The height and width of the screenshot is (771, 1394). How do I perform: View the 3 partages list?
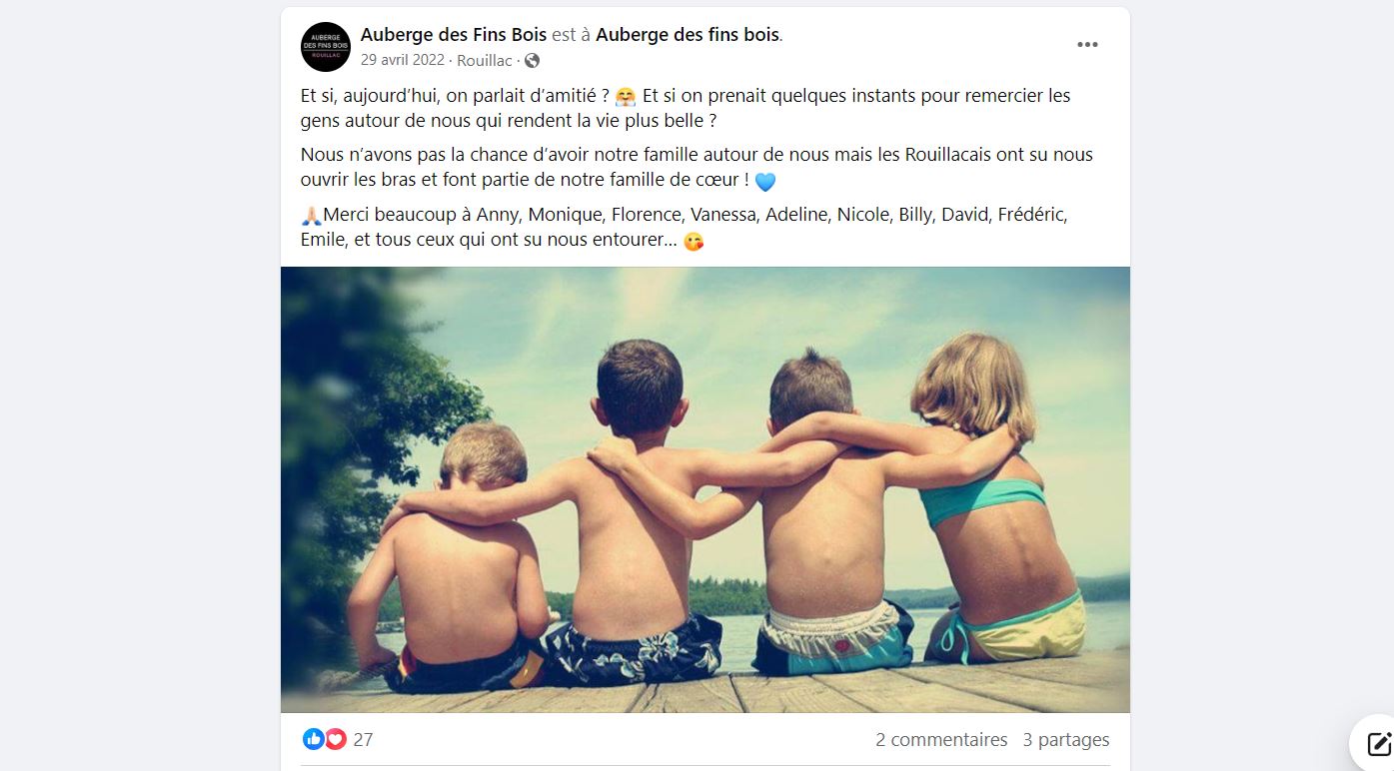(x=1066, y=740)
